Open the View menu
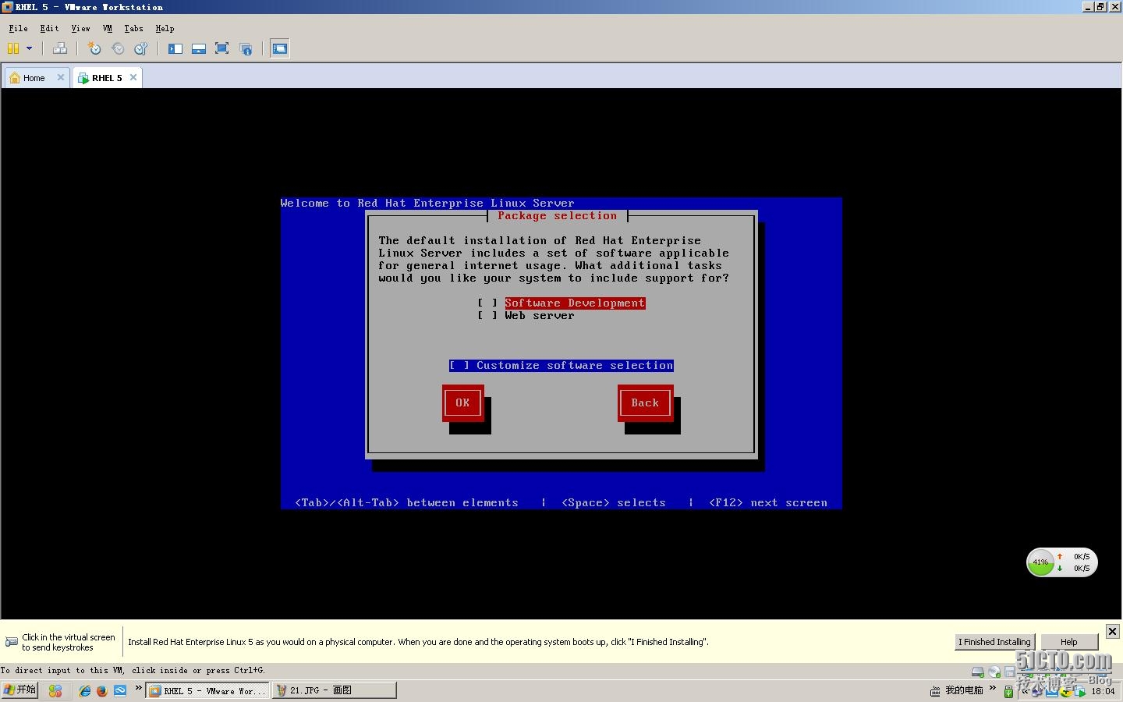Screen dimensions: 1123x702 (80, 28)
